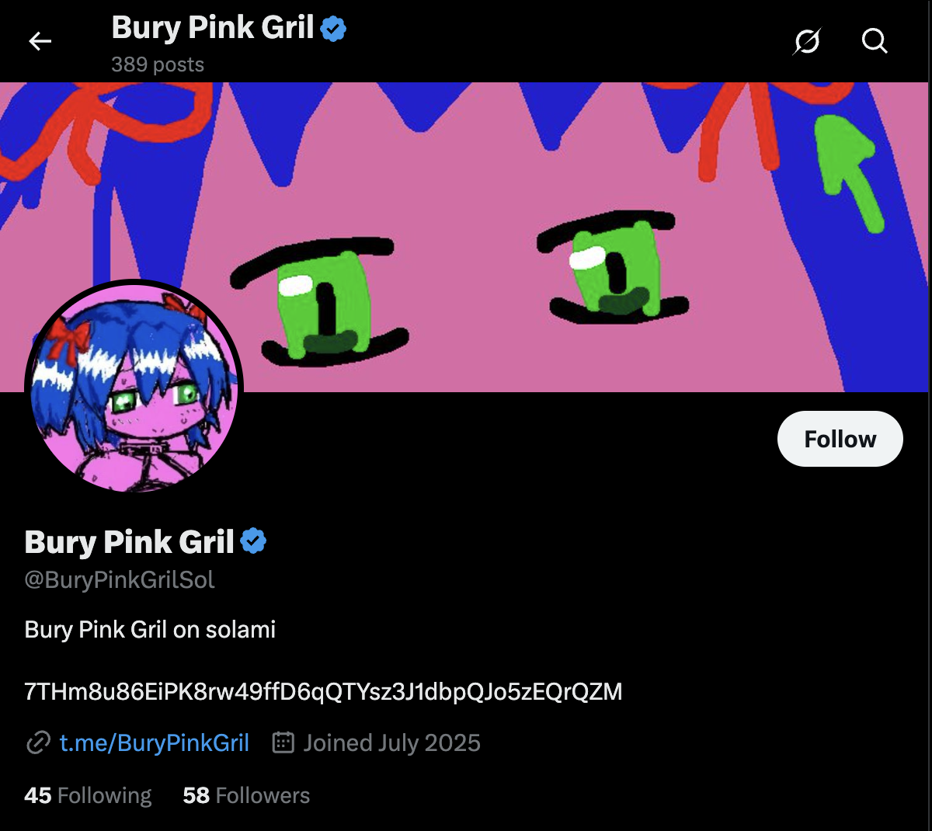Open search with the magnifying glass icon
This screenshot has width=932, height=831.
pyautogui.click(x=875, y=40)
